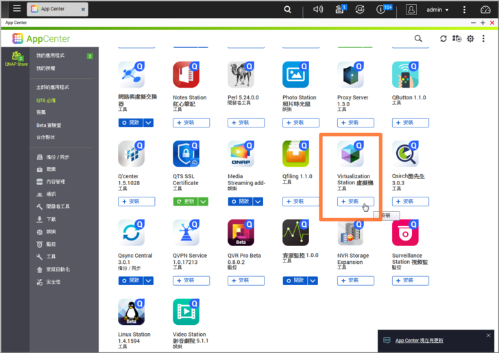499x353 pixels.
Task: Switch to App Center tab in top bar
Action: (x=58, y=9)
